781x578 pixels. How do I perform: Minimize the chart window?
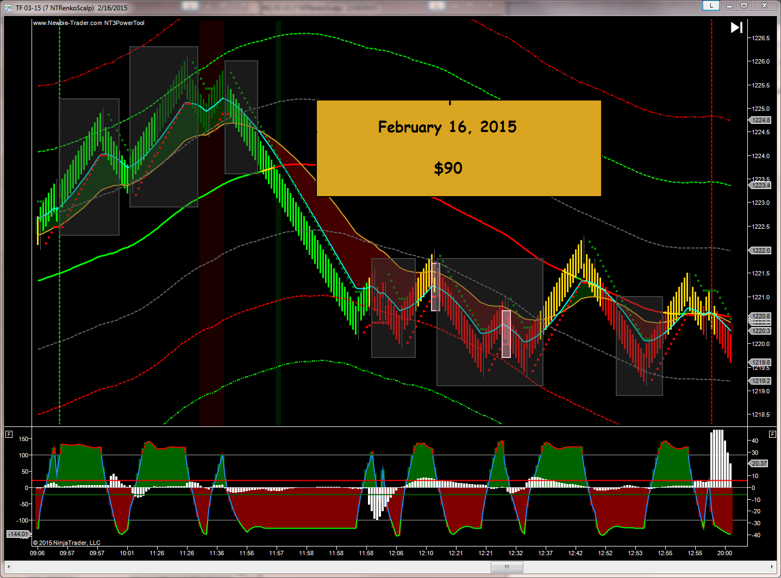point(729,5)
